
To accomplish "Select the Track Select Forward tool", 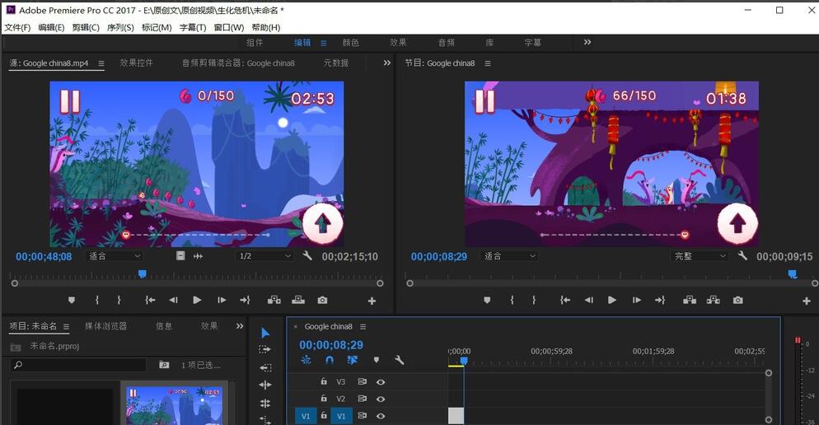I will (265, 349).
